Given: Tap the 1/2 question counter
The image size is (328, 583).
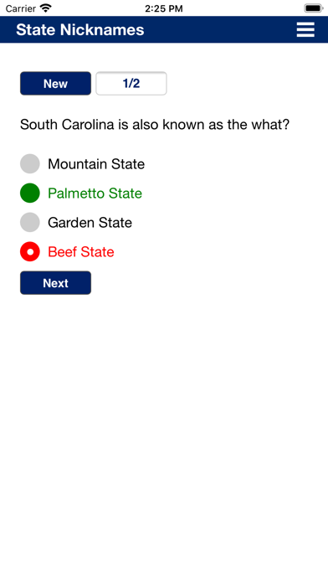Looking at the screenshot, I should [131, 83].
